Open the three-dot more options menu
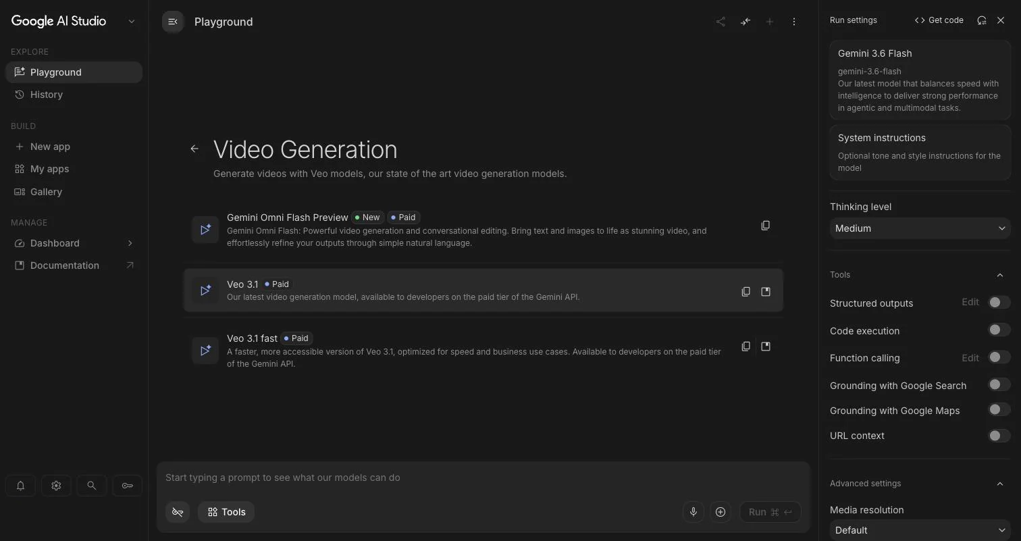 tap(794, 22)
